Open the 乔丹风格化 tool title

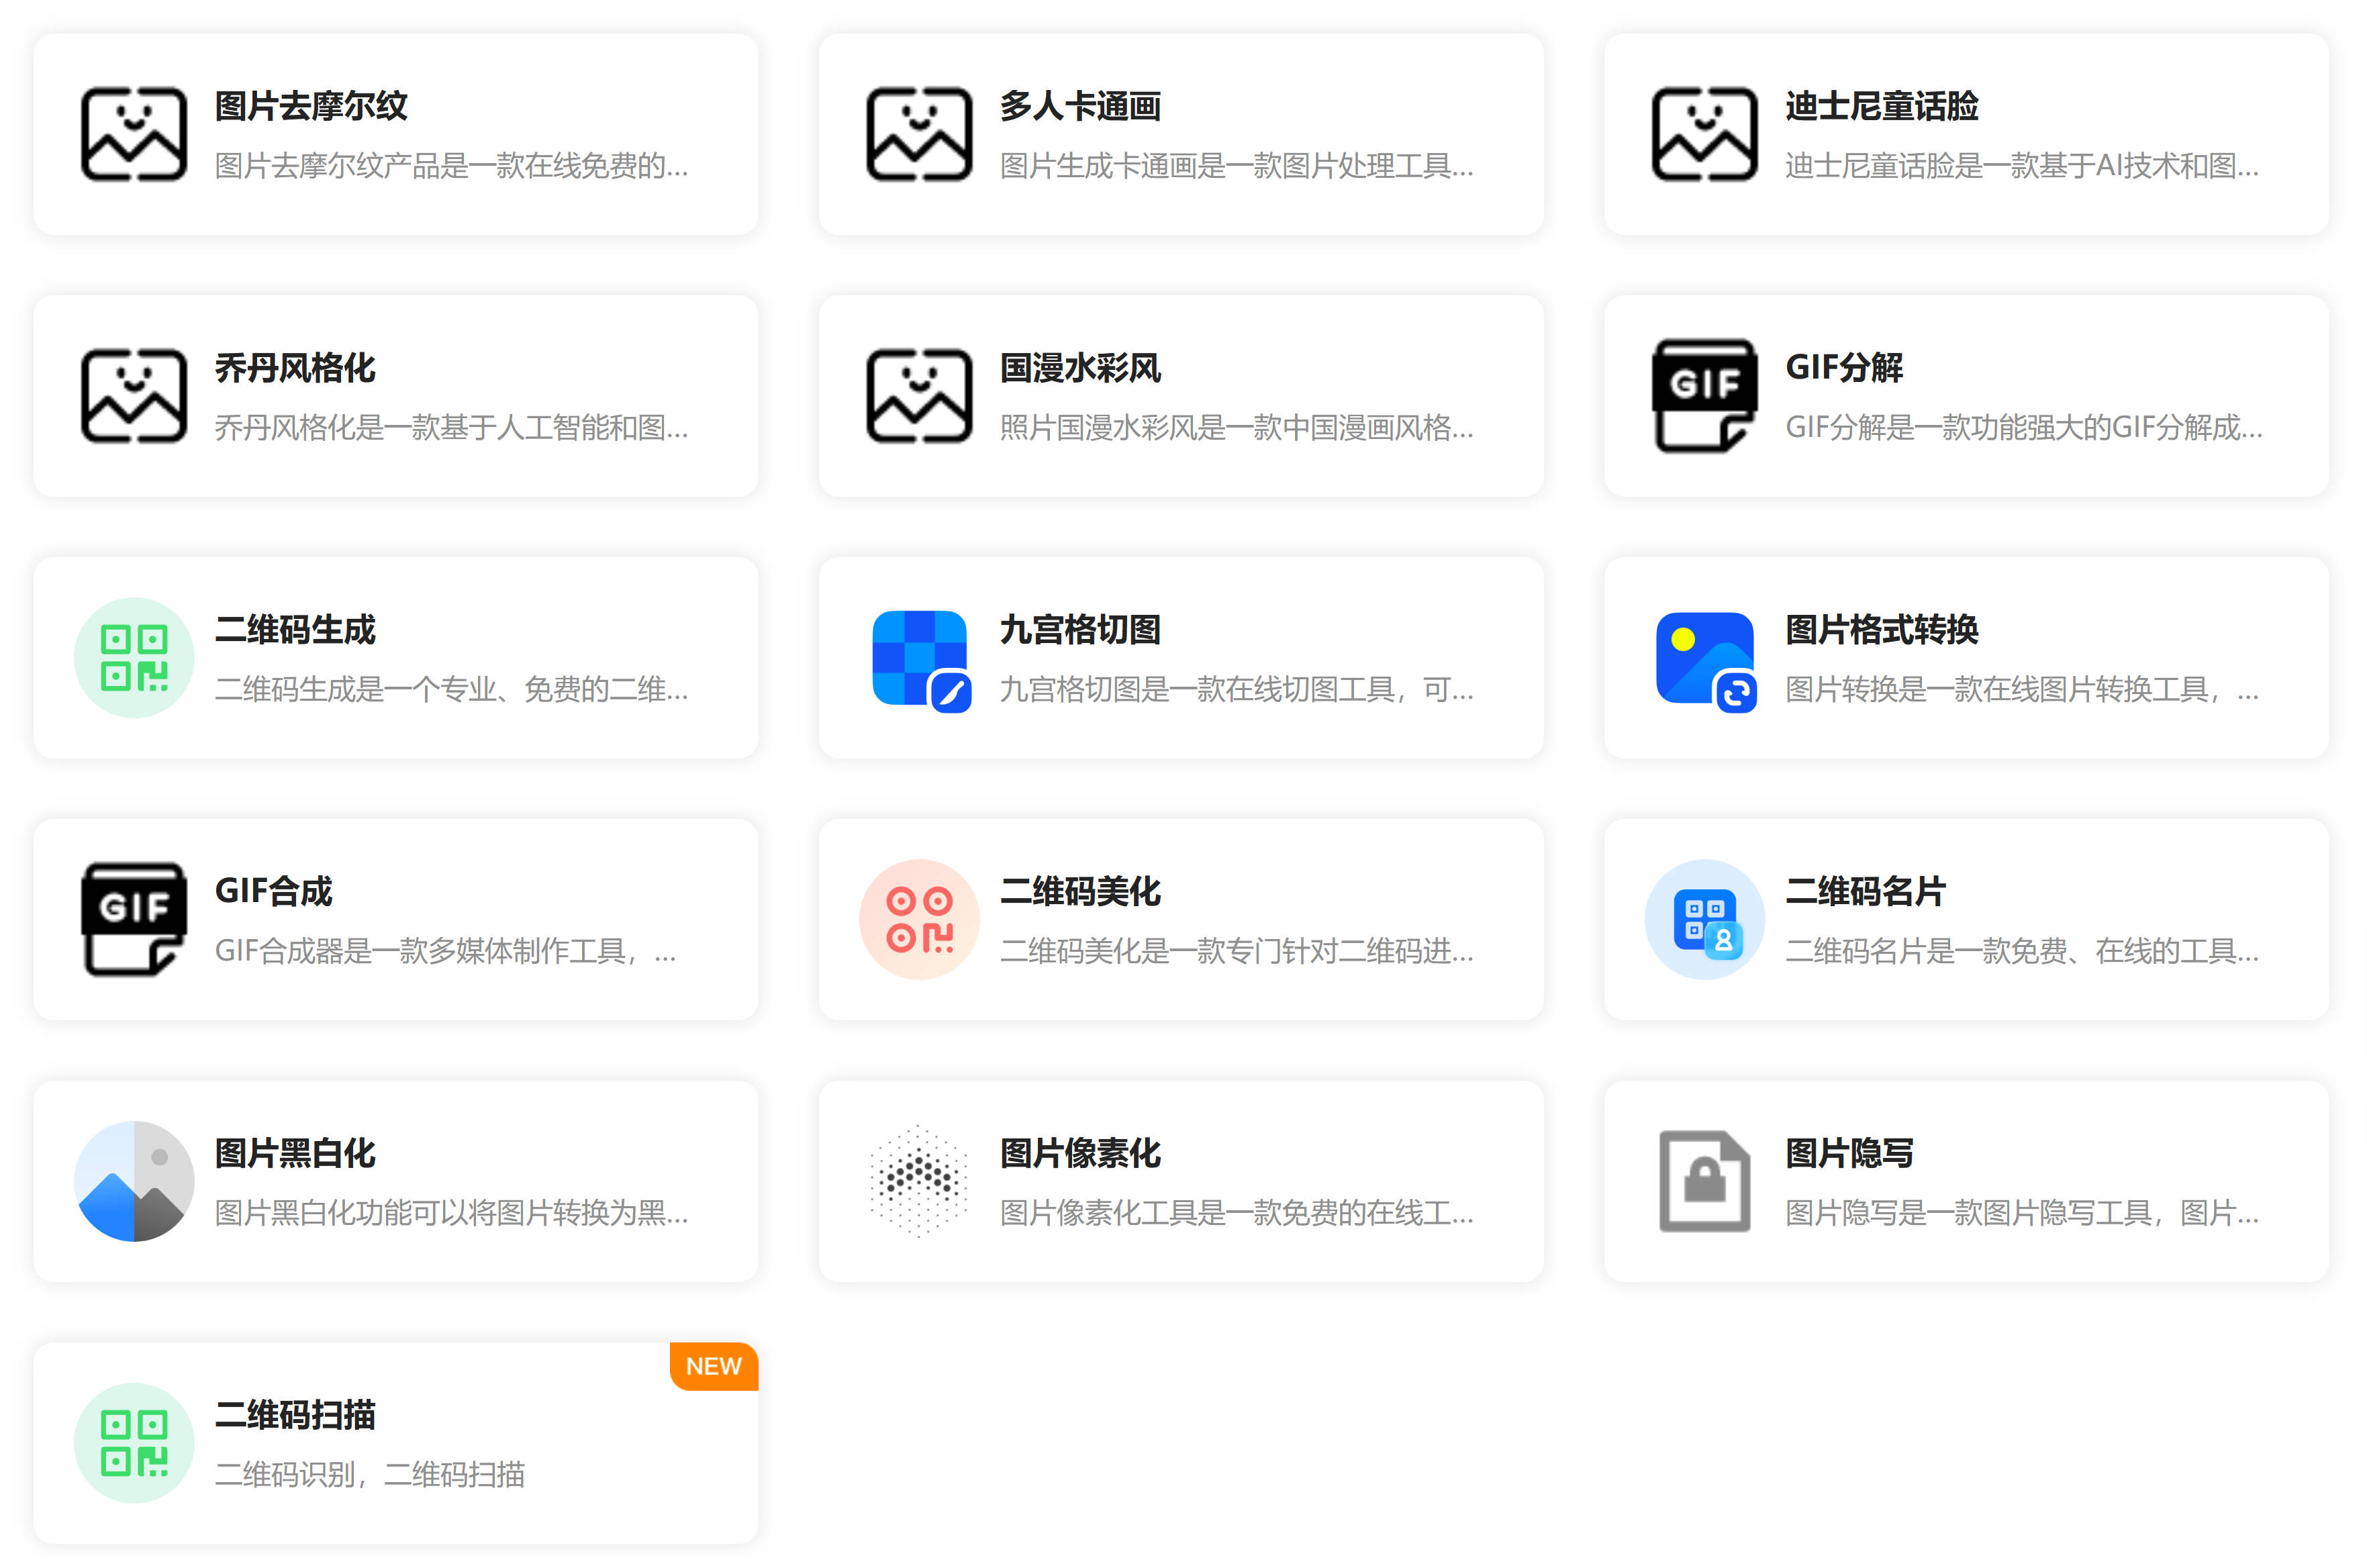pyautogui.click(x=295, y=368)
